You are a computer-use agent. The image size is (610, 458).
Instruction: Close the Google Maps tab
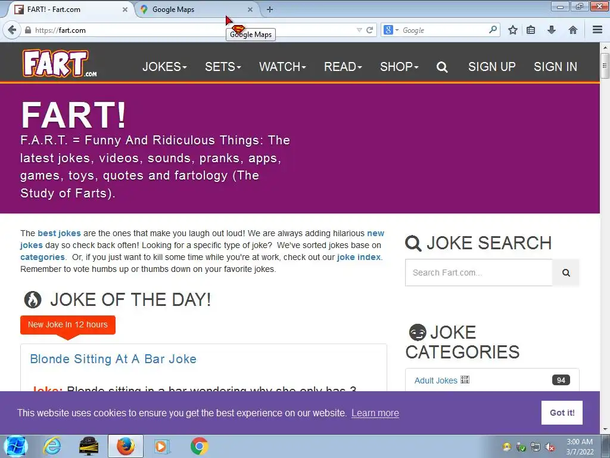click(250, 10)
